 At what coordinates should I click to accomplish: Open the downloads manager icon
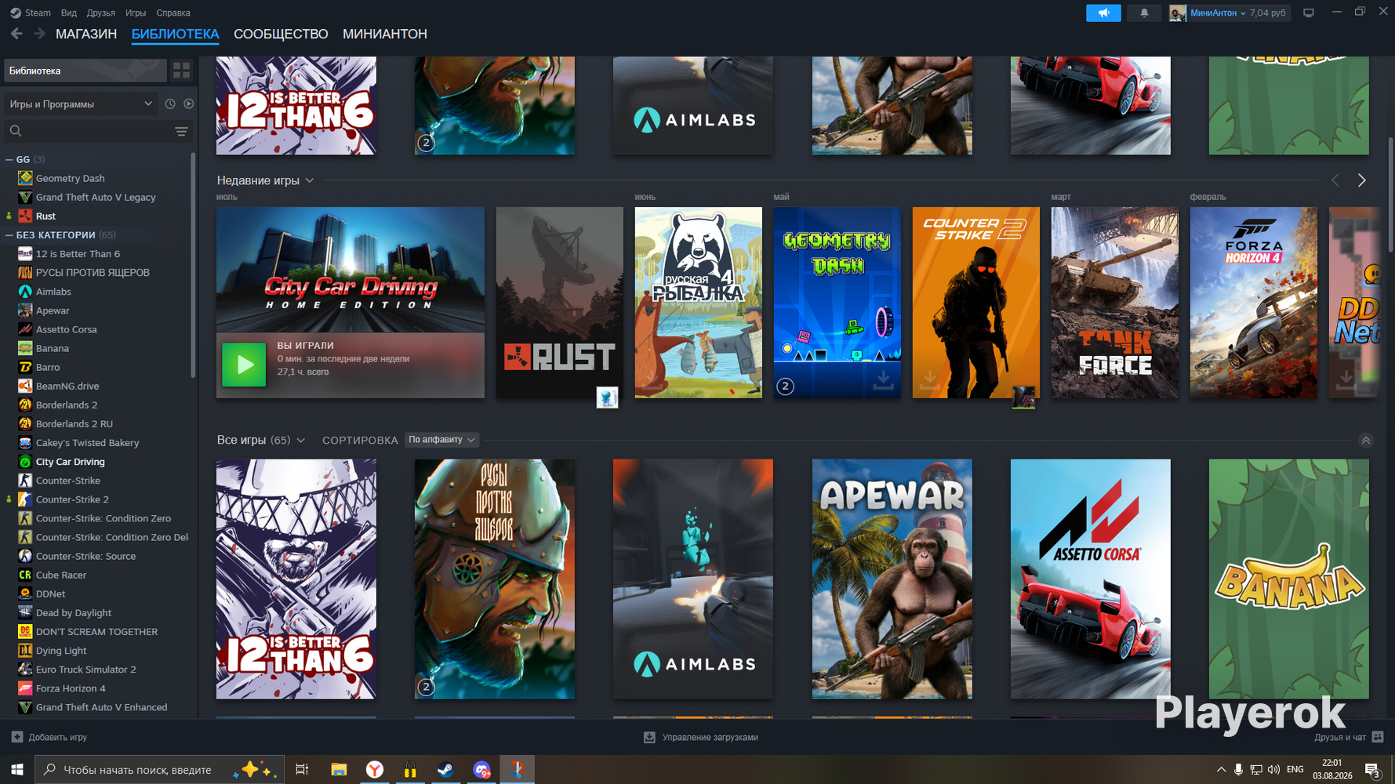pyautogui.click(x=649, y=737)
